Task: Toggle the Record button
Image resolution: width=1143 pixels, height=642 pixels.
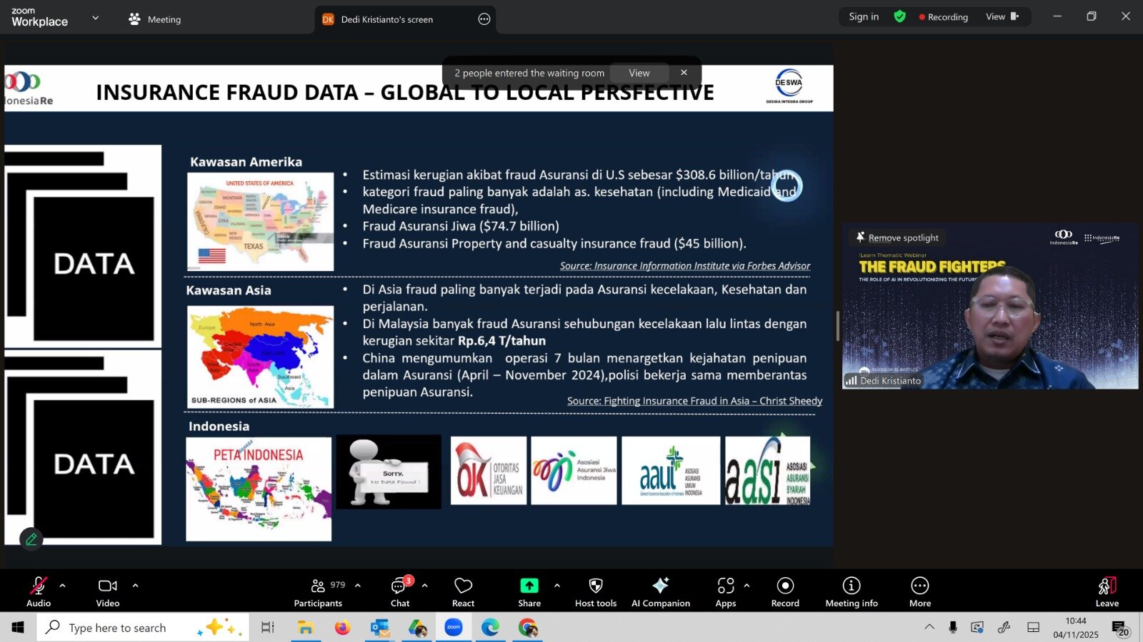Action: point(785,592)
